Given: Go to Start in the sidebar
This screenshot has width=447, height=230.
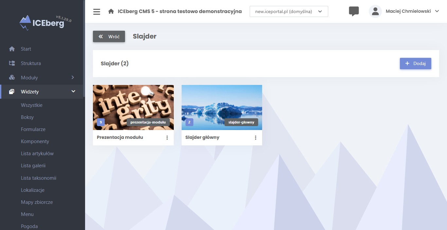Looking at the screenshot, I should click(x=26, y=49).
